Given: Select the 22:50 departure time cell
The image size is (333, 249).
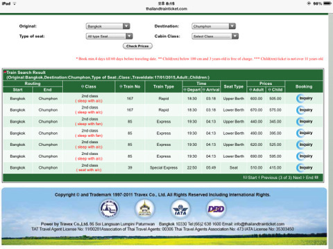Looking at the screenshot, I should click(x=192, y=167).
